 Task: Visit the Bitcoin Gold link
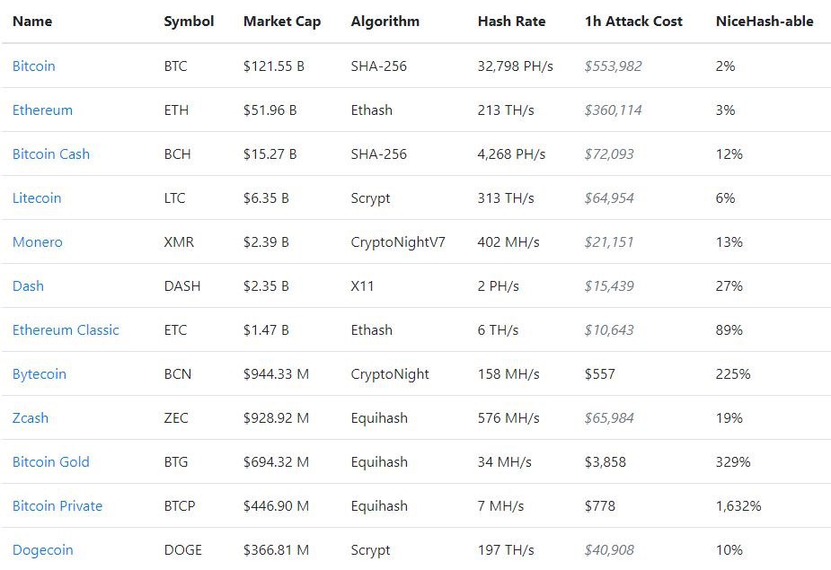[x=51, y=462]
